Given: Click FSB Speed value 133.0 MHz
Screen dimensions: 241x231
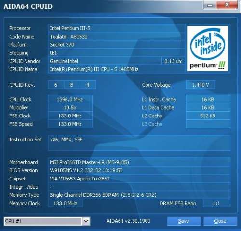Looking at the screenshot, I should pyautogui.click(x=70, y=124).
